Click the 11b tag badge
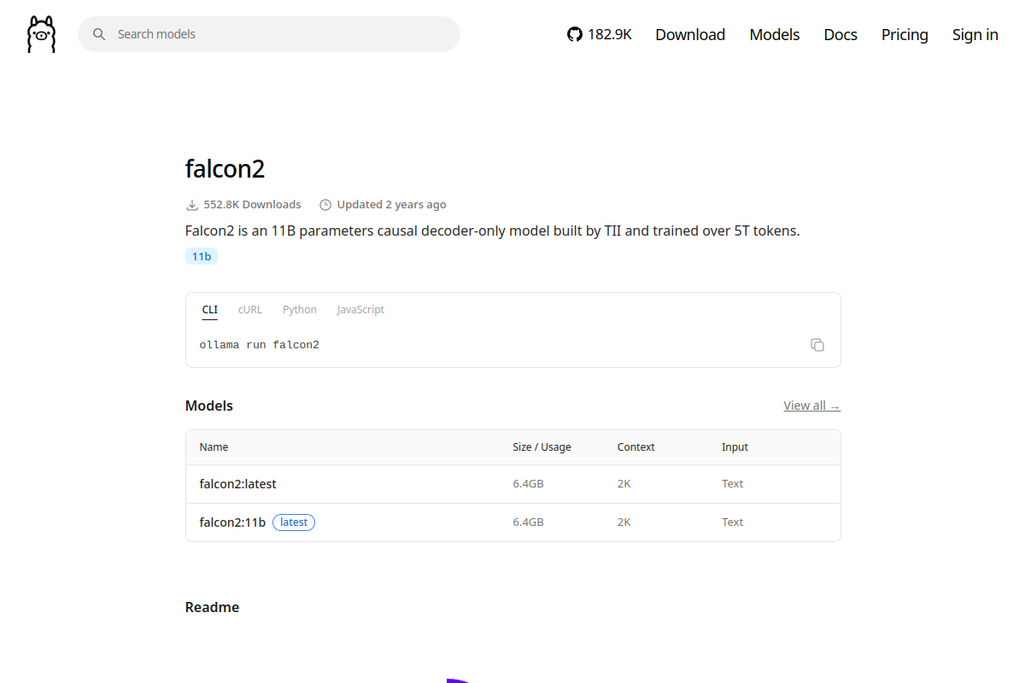 click(202, 256)
